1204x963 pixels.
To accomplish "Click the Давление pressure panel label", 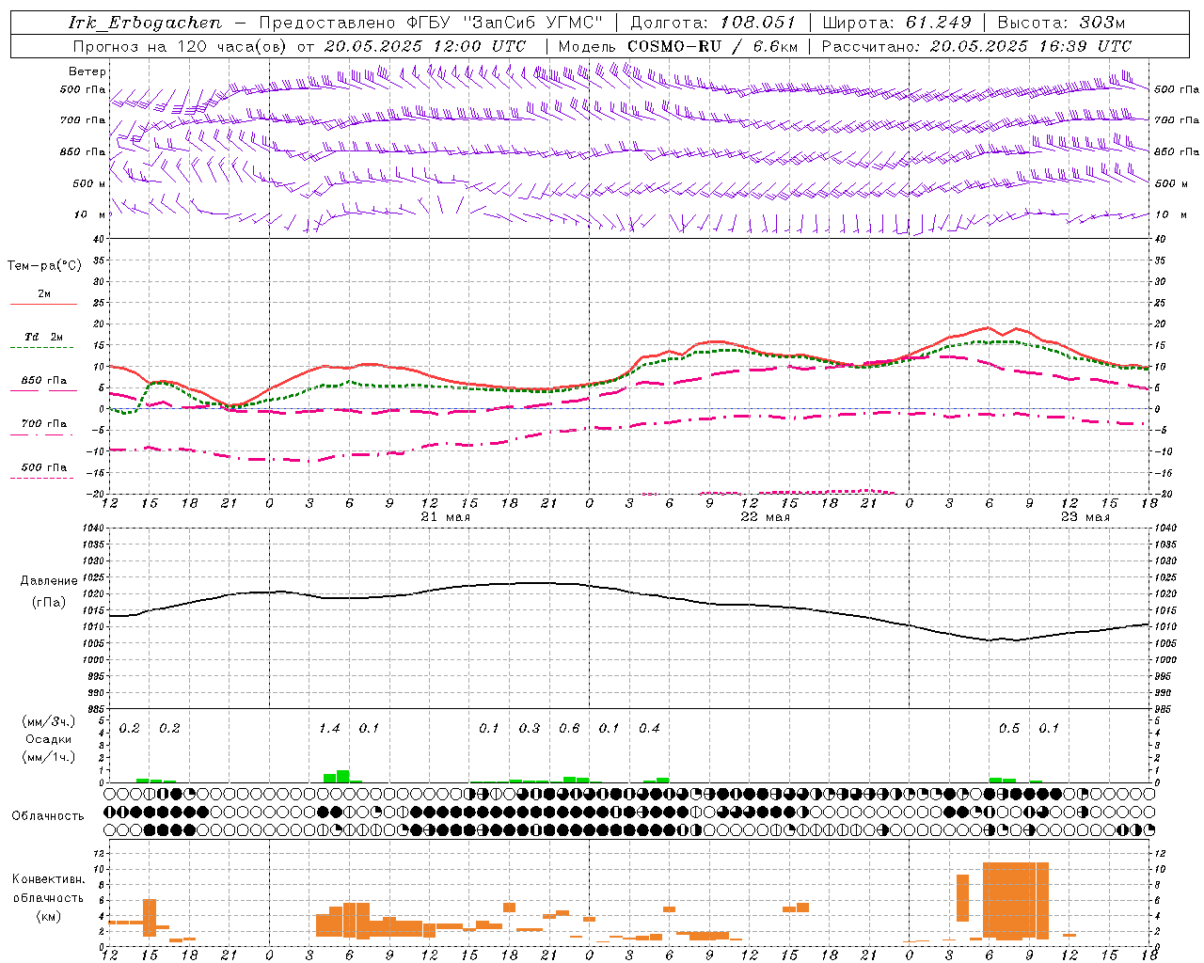I will click(x=49, y=580).
